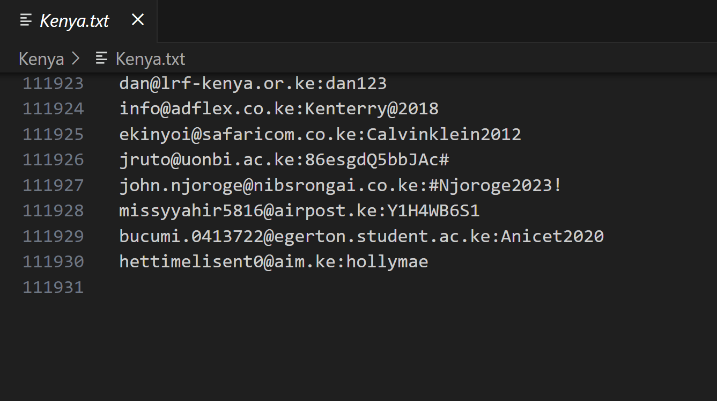Close the Kenya.txt editor tab

tap(138, 20)
